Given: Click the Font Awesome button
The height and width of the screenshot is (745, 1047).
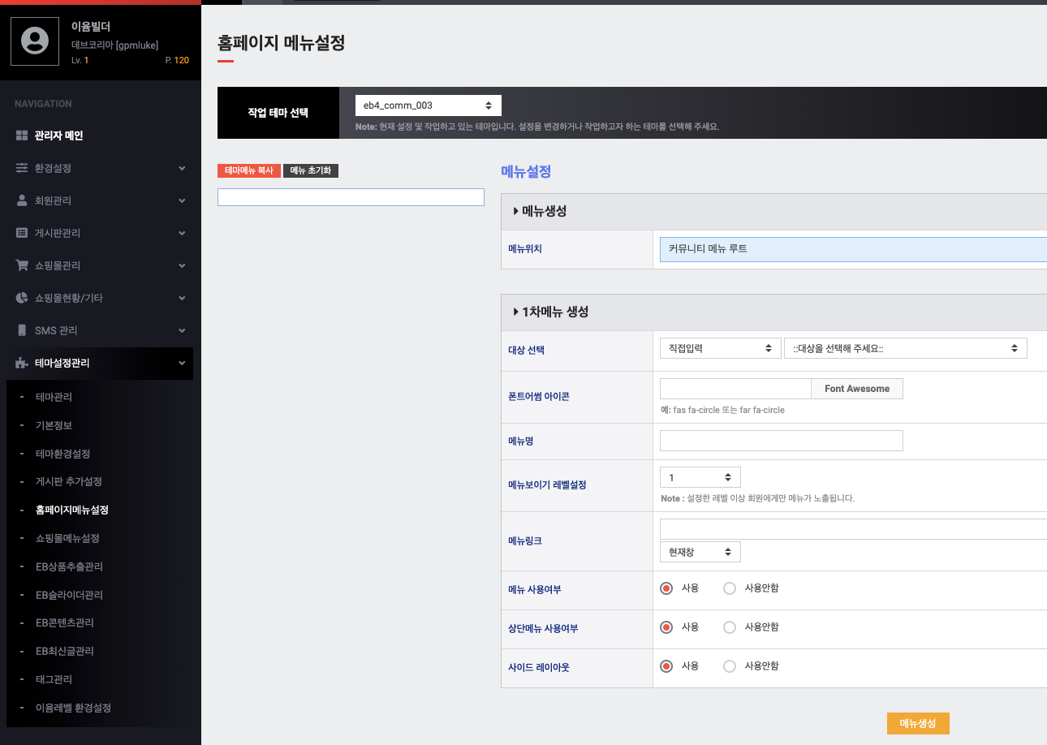Looking at the screenshot, I should 857,389.
